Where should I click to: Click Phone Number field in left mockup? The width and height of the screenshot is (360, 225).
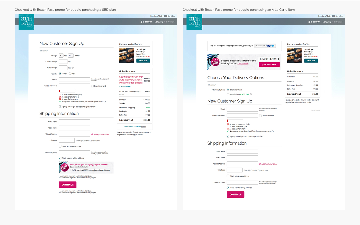(x=75, y=152)
